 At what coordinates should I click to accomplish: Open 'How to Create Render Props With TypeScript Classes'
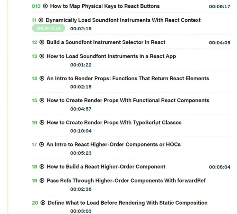click(114, 122)
